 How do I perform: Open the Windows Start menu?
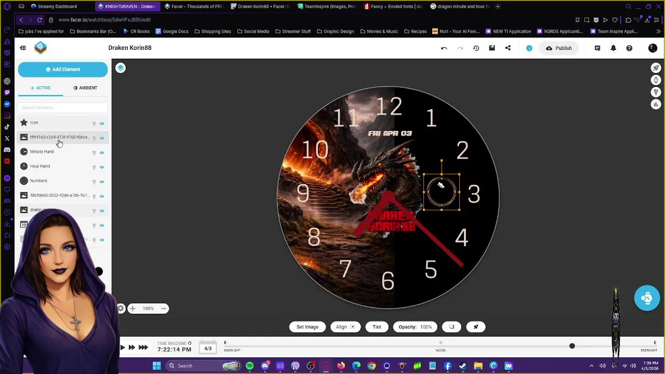pyautogui.click(x=156, y=366)
